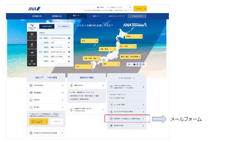The width and height of the screenshot is (230, 142).
Task: Open the outbound departure date calendar icon
Action: pyautogui.click(x=69, y=38)
